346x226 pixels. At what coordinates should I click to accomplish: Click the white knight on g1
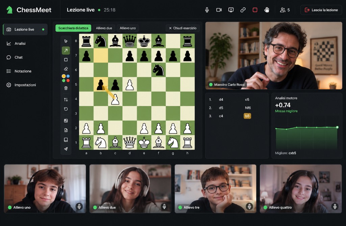point(173,142)
